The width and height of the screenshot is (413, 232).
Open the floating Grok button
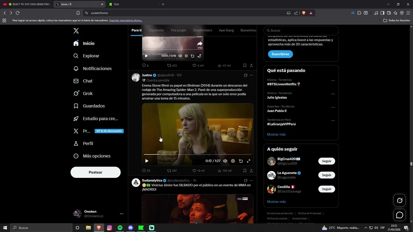click(399, 200)
